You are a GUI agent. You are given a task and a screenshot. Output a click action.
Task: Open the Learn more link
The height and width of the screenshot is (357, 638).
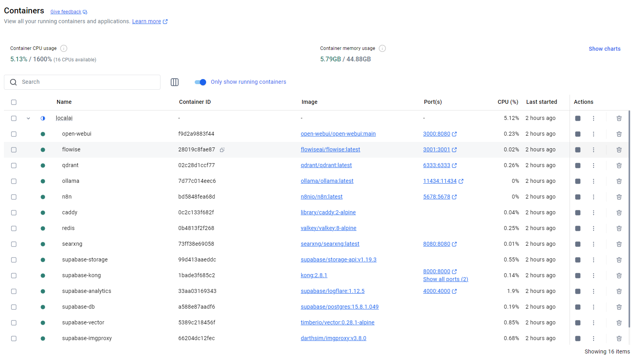[150, 21]
